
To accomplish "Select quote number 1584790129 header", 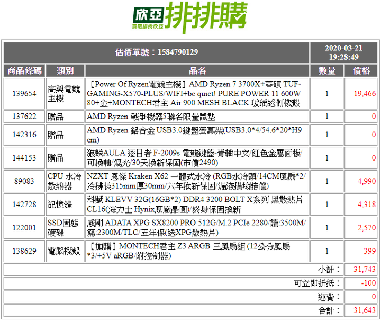I will click(157, 52).
